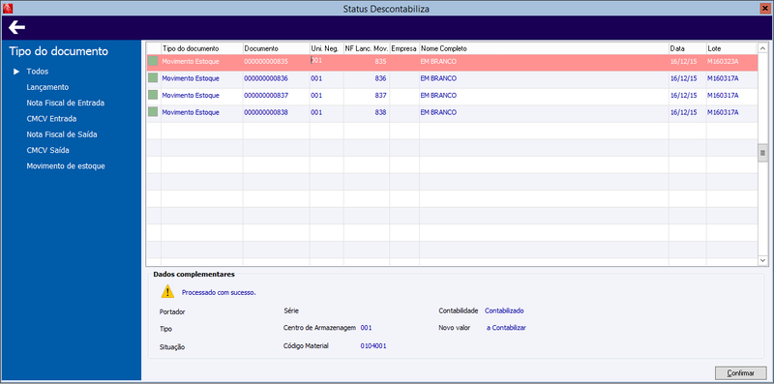Sort by Uni. Neg. column header
The width and height of the screenshot is (774, 384).
pyautogui.click(x=326, y=48)
